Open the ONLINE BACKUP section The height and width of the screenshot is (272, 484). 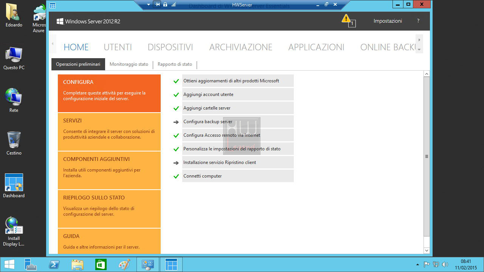click(x=388, y=47)
